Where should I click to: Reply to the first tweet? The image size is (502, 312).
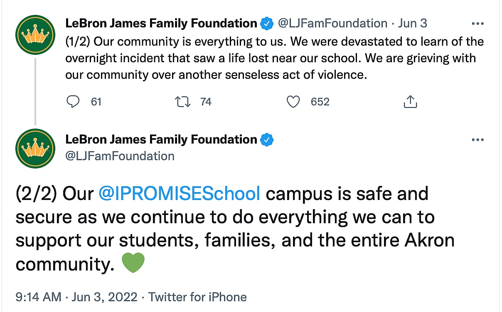coord(73,102)
